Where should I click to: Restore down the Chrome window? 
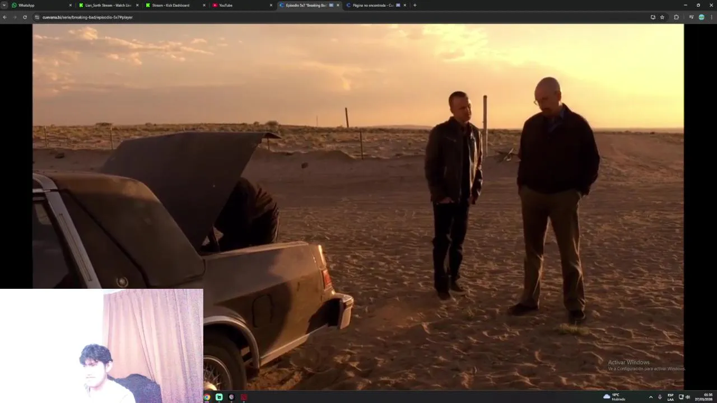[x=698, y=5]
